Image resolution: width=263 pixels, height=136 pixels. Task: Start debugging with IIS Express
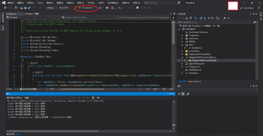86,8
